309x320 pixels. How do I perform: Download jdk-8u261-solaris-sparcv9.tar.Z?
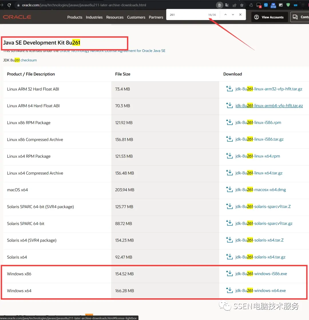[x=263, y=207]
